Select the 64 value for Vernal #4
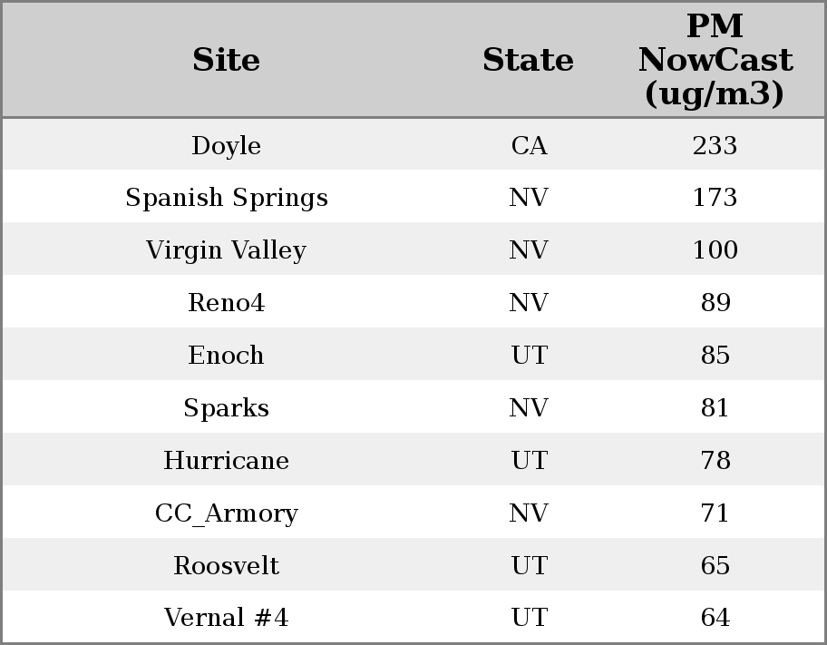827x645 pixels. [x=715, y=618]
